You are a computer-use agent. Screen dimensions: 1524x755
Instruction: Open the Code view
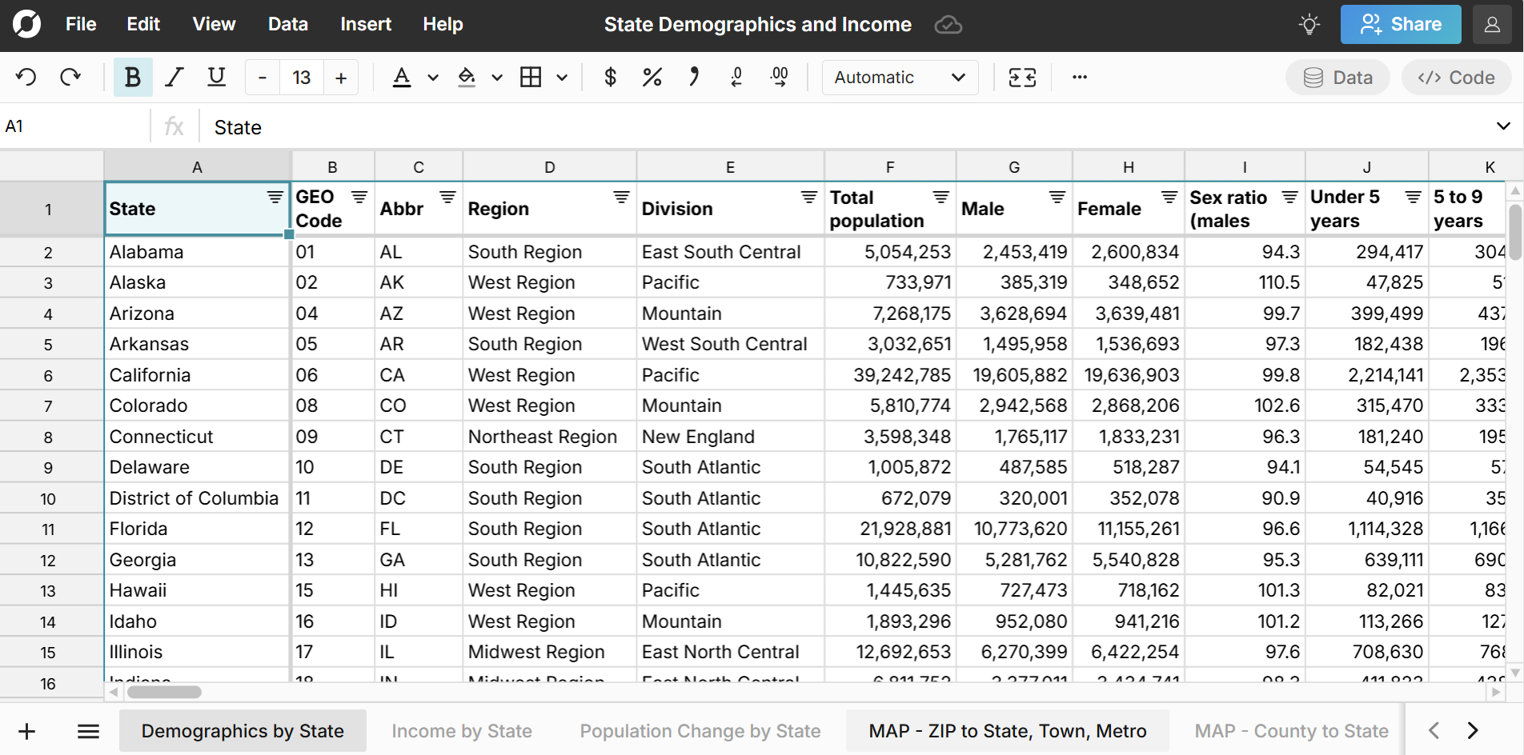tap(1456, 77)
